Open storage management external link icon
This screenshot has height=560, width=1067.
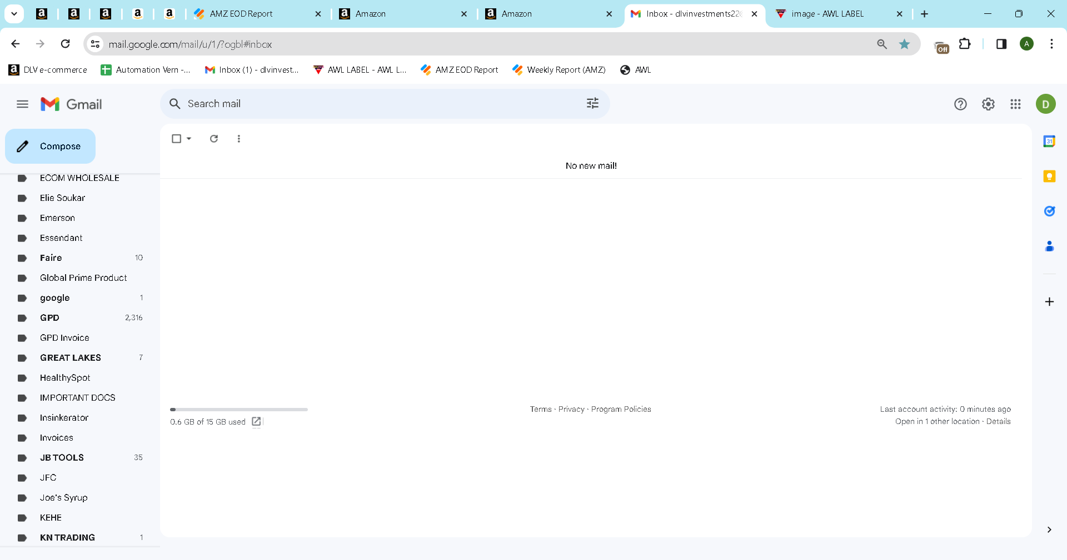[x=256, y=422]
